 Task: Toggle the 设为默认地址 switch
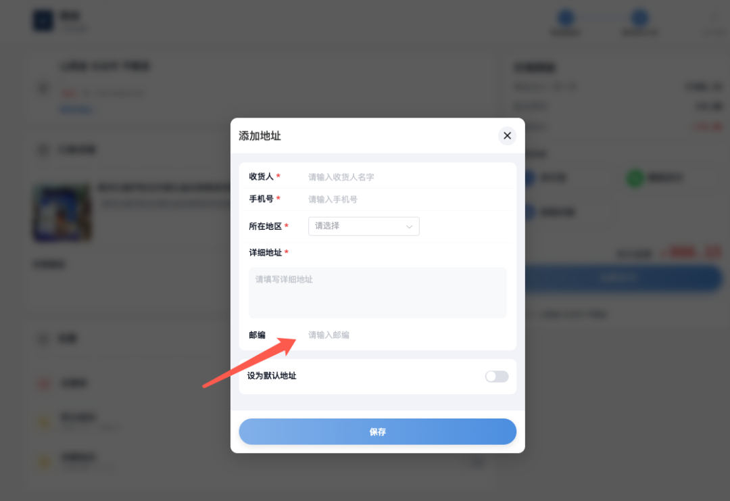tap(496, 376)
